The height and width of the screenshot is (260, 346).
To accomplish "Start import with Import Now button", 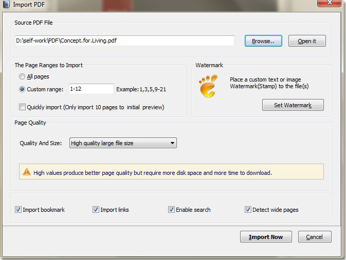I will [x=266, y=237].
